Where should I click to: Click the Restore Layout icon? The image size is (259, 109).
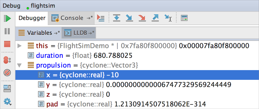click(x=7, y=89)
